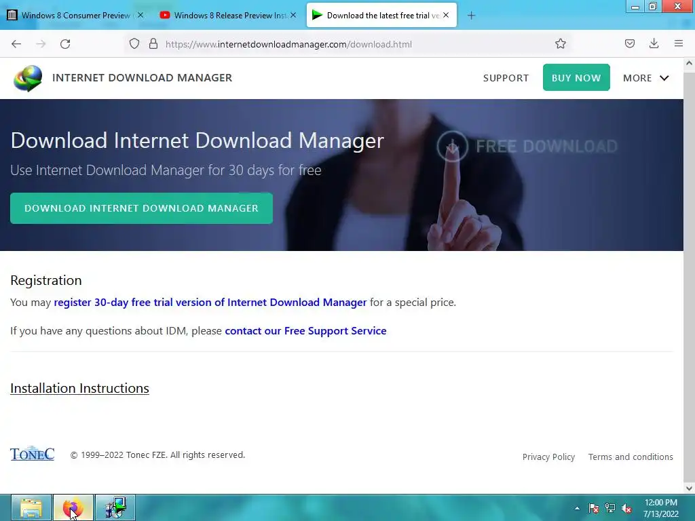Image resolution: width=695 pixels, height=521 pixels.
Task: Open the SUPPORT menu item
Action: [506, 78]
